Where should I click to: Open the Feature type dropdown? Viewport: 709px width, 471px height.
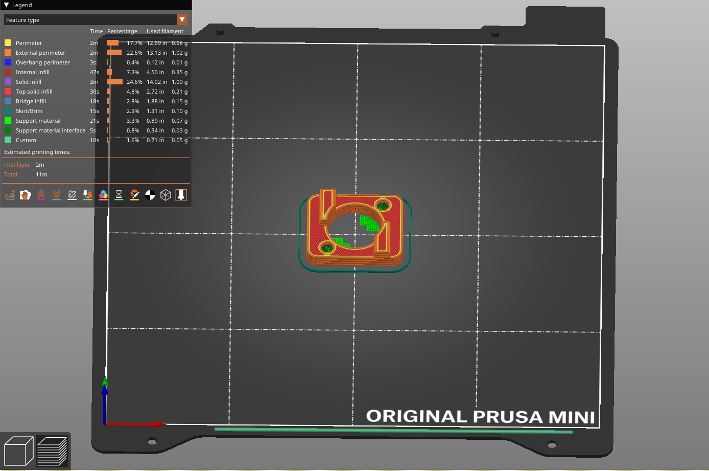point(96,20)
